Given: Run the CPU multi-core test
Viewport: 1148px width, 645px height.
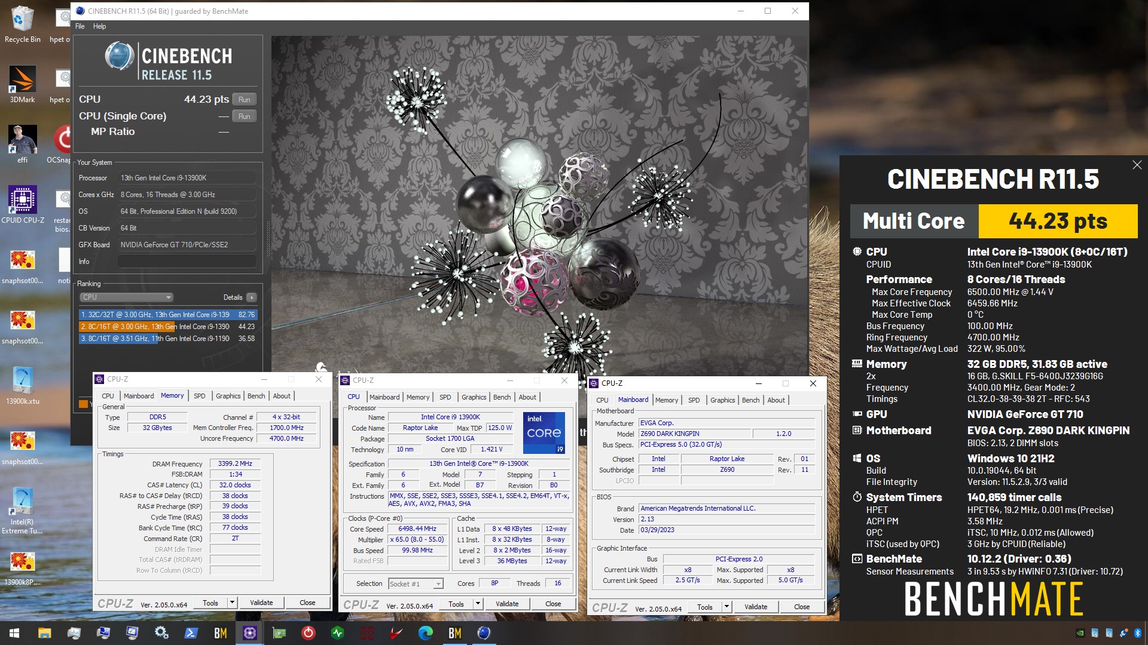Looking at the screenshot, I should 245,100.
